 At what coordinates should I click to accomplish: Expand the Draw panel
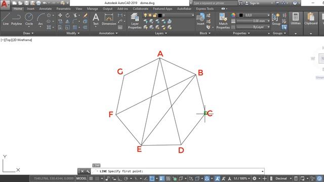(x=28, y=33)
